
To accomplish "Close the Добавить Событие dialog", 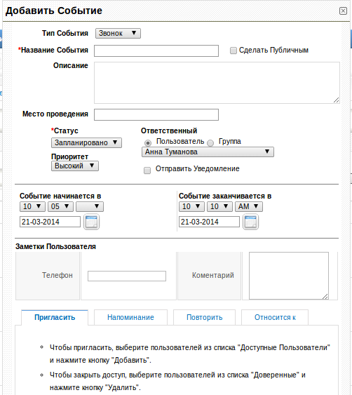I will click(343, 11).
